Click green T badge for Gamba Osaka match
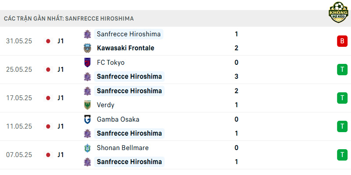351x175 pixels. 342,126
